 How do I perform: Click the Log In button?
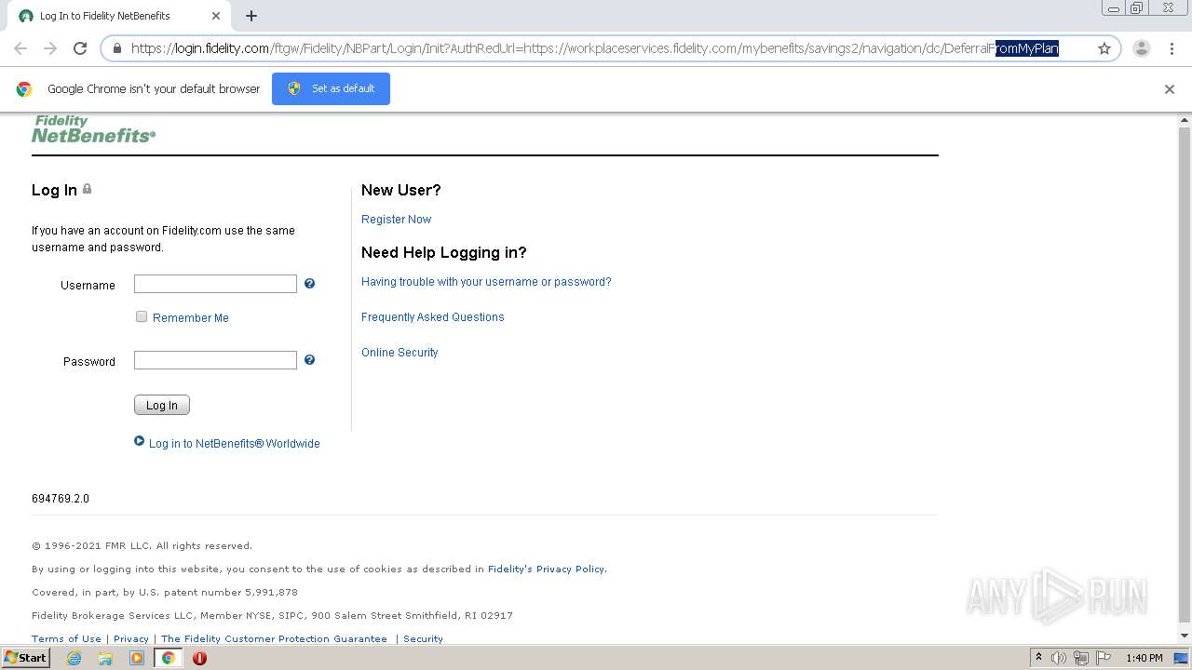pos(162,405)
